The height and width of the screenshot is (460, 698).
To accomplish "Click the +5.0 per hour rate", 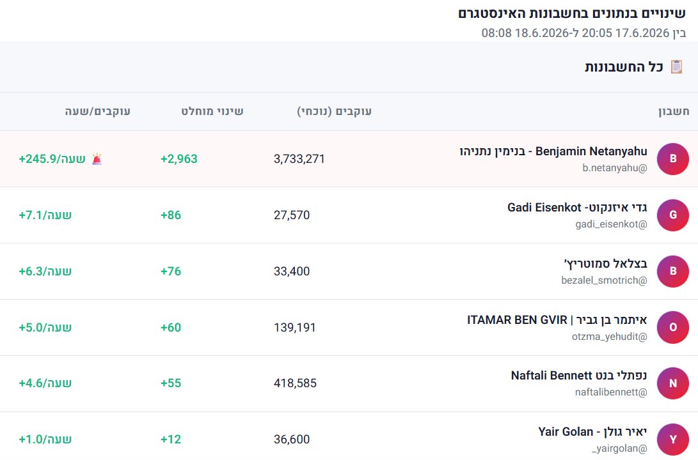I will (45, 328).
